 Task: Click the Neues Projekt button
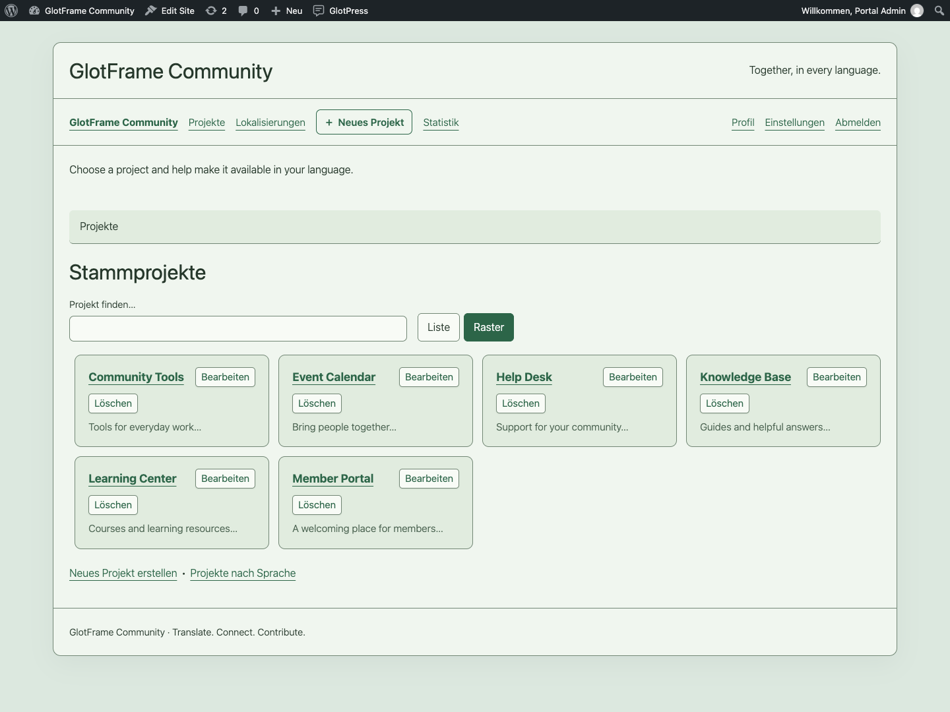364,122
